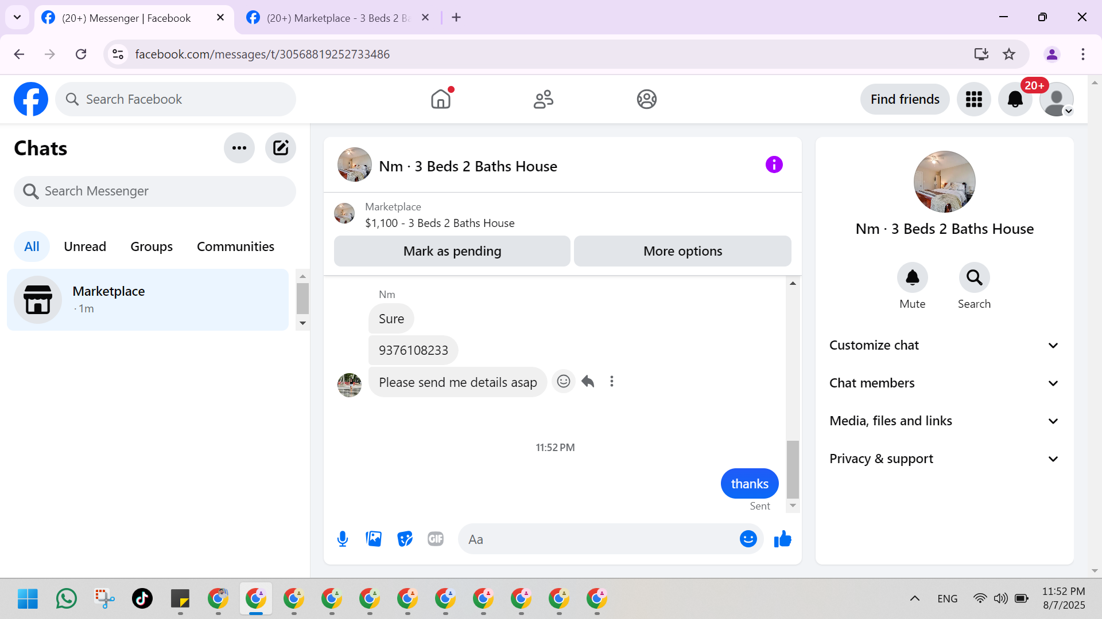Send a thumbs up like
1102x619 pixels.
(782, 539)
